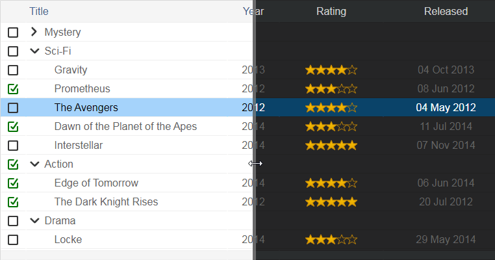Click the star rating for Prometheus
The height and width of the screenshot is (260, 495).
(x=331, y=88)
